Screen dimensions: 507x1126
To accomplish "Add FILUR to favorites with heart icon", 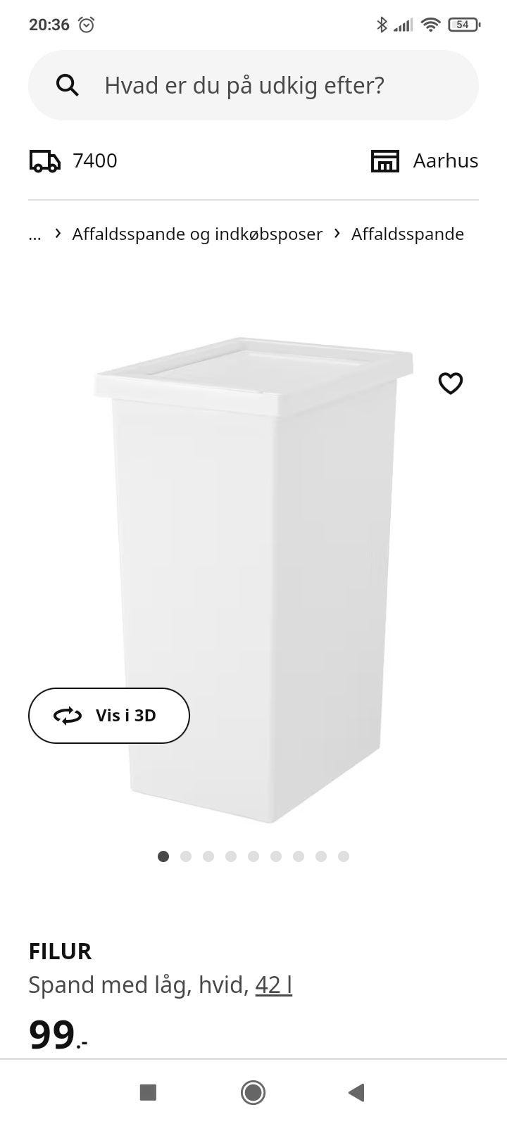I will tap(451, 384).
